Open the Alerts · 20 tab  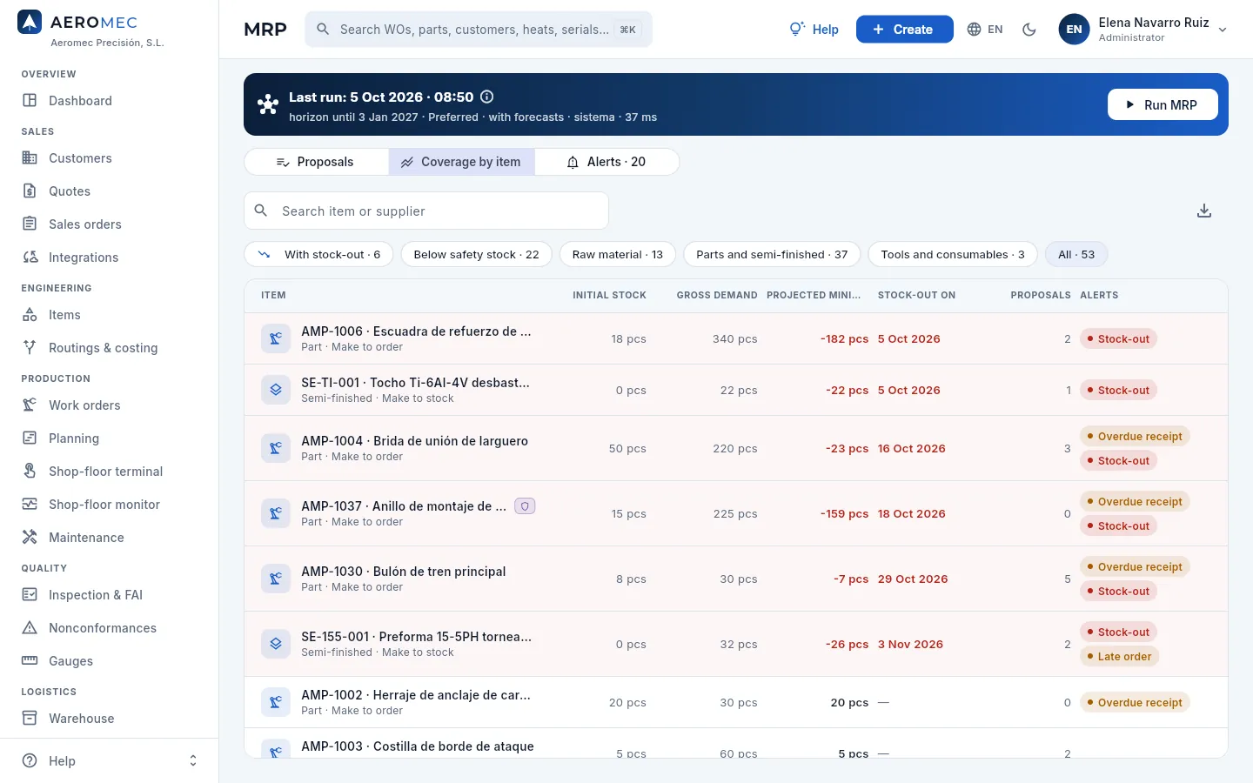[606, 162]
